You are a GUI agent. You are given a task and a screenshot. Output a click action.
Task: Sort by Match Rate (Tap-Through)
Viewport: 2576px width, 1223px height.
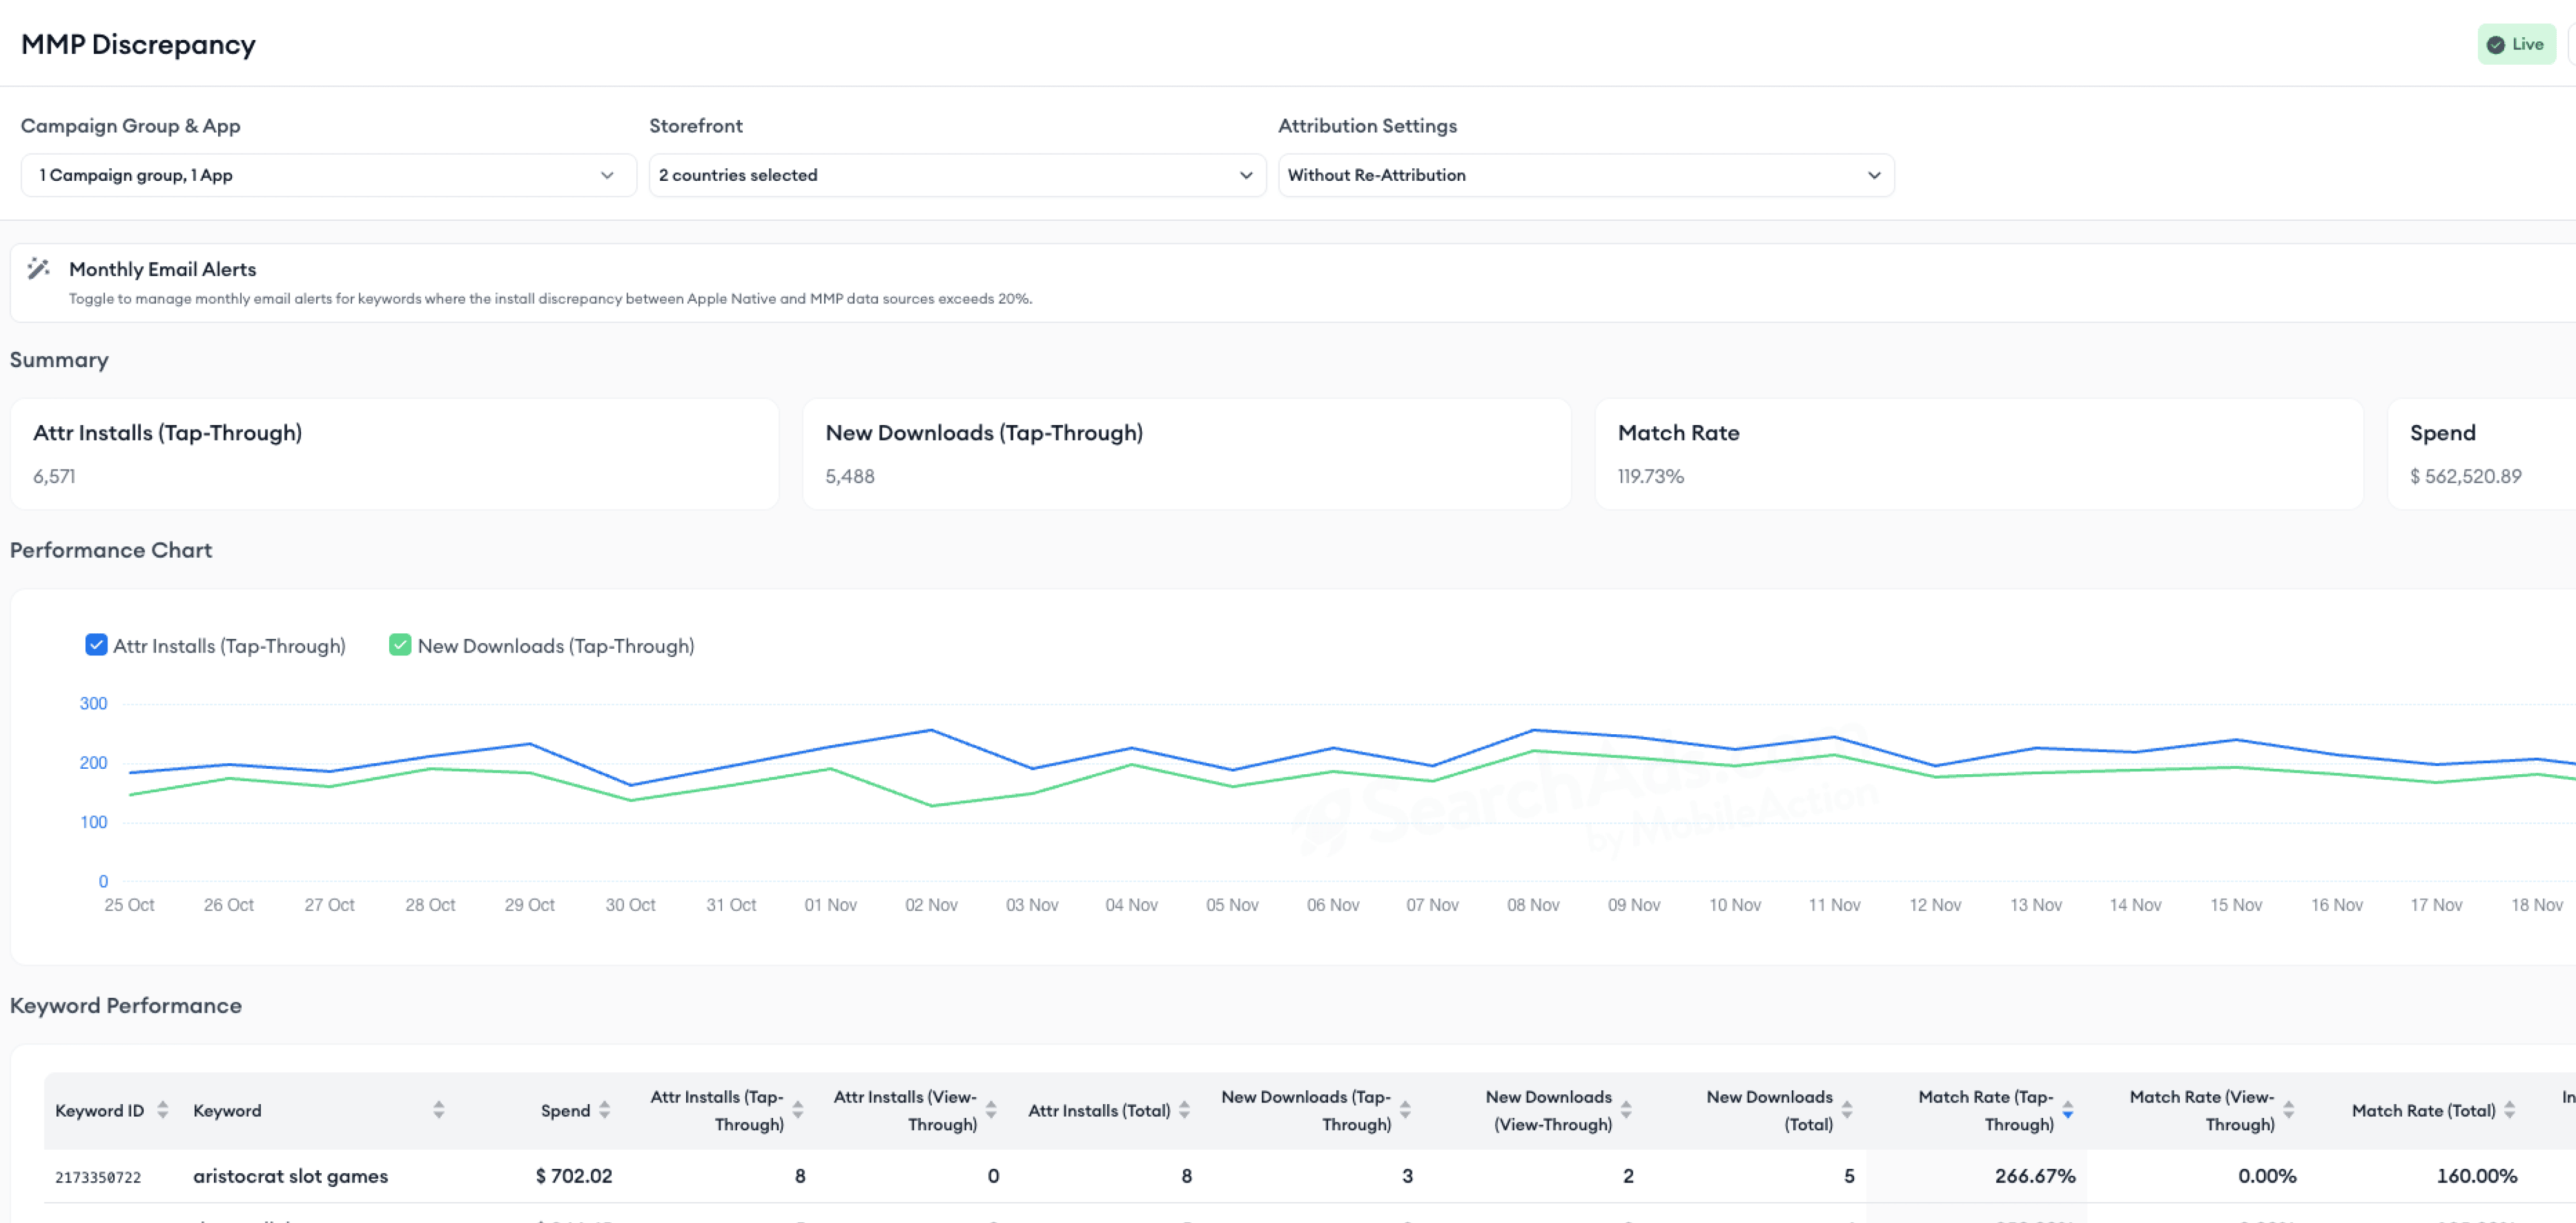coord(2067,1110)
